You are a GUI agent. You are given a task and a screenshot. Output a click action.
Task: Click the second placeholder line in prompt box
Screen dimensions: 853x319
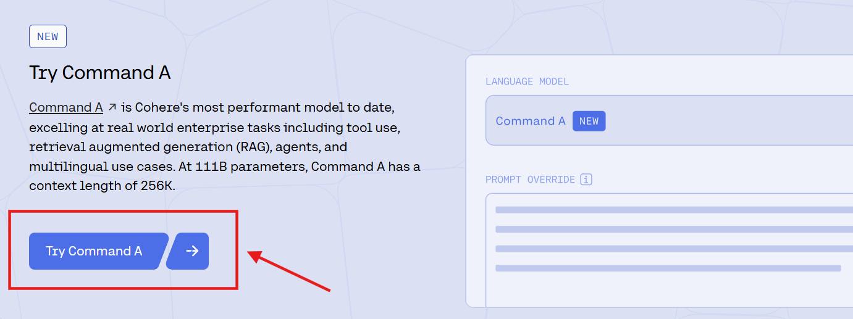click(x=673, y=230)
